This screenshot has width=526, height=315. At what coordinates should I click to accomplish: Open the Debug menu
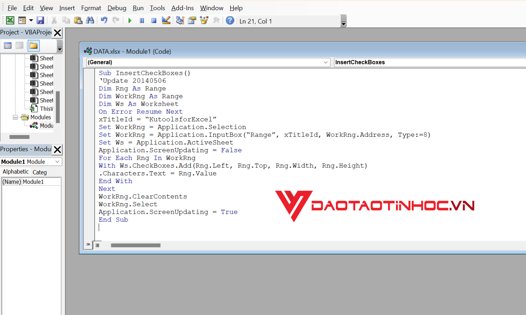pos(117,8)
